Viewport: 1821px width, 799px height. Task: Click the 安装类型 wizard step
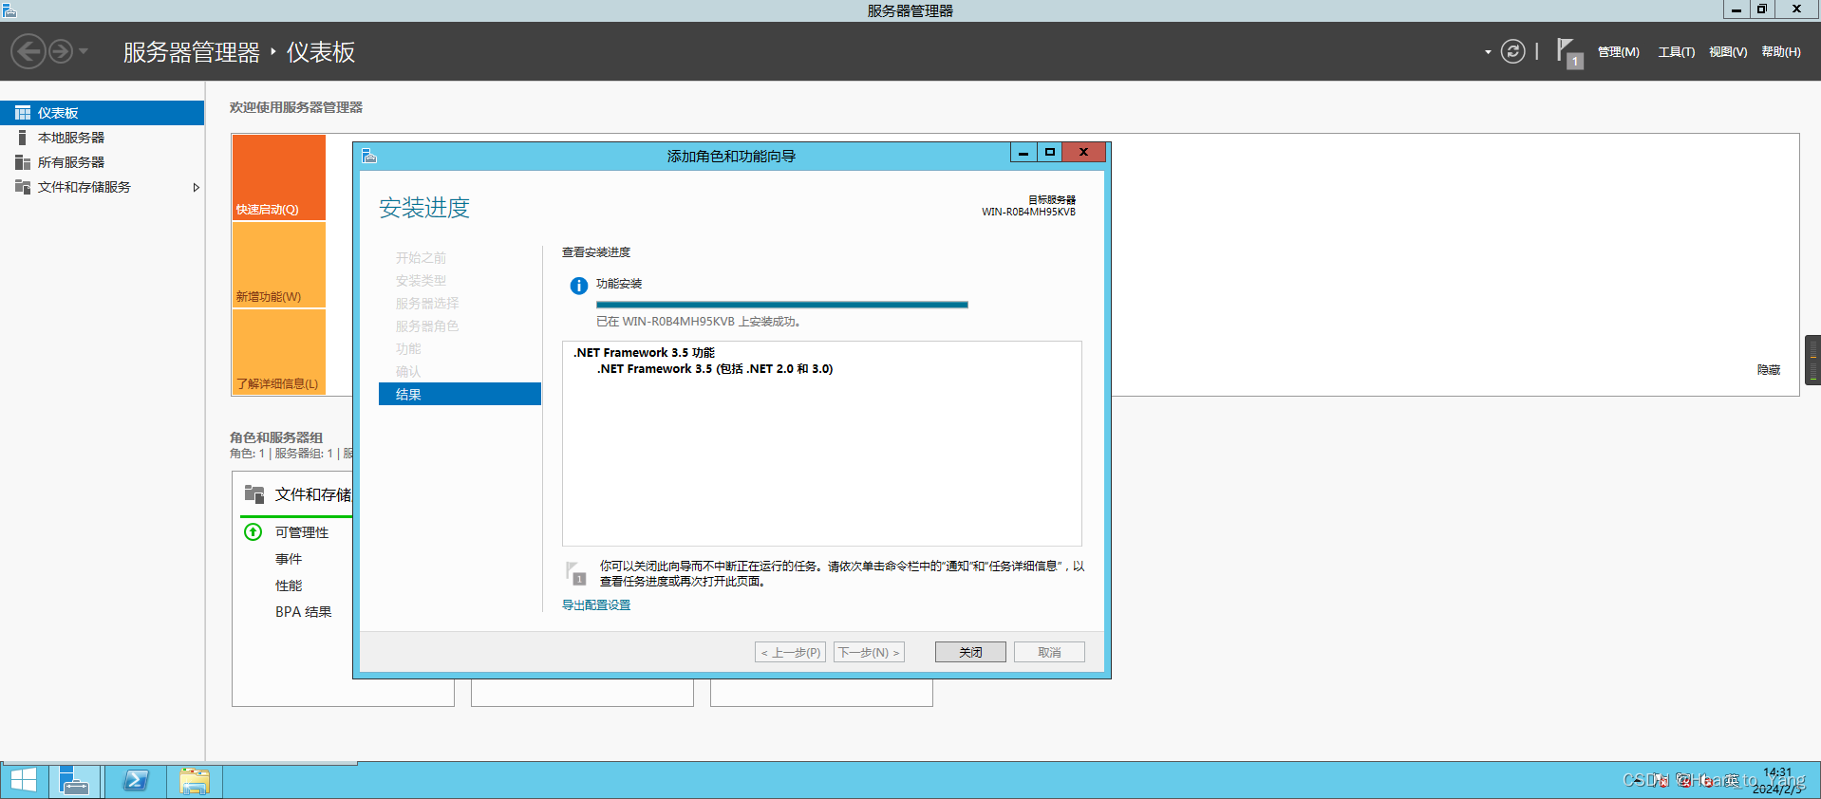(x=421, y=281)
